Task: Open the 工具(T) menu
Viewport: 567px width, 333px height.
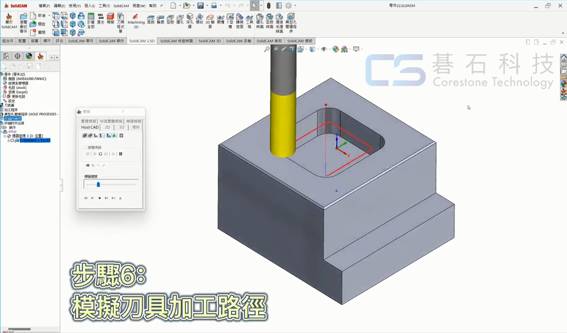Action: pyautogui.click(x=104, y=6)
